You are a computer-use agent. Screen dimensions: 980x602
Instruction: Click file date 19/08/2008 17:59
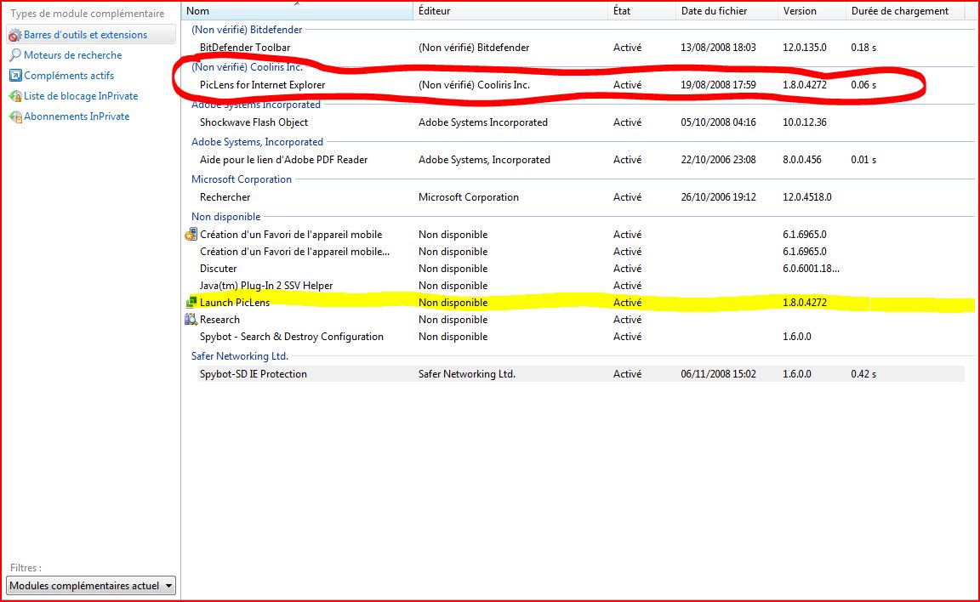click(718, 85)
